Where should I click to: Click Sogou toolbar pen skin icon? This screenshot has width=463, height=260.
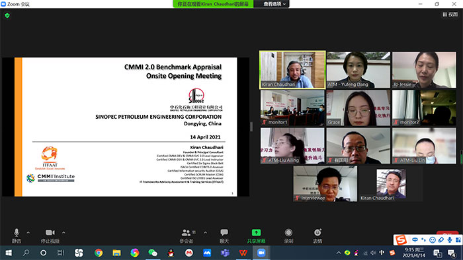[441, 240]
